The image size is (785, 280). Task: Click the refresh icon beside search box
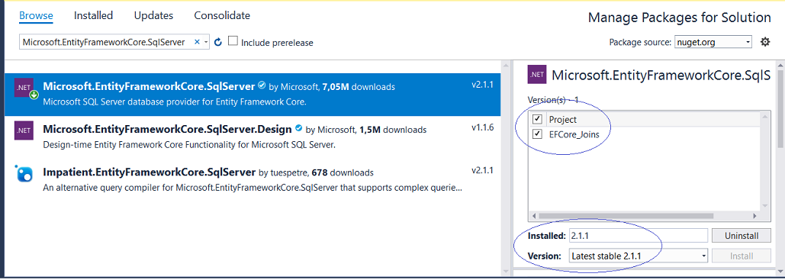217,42
